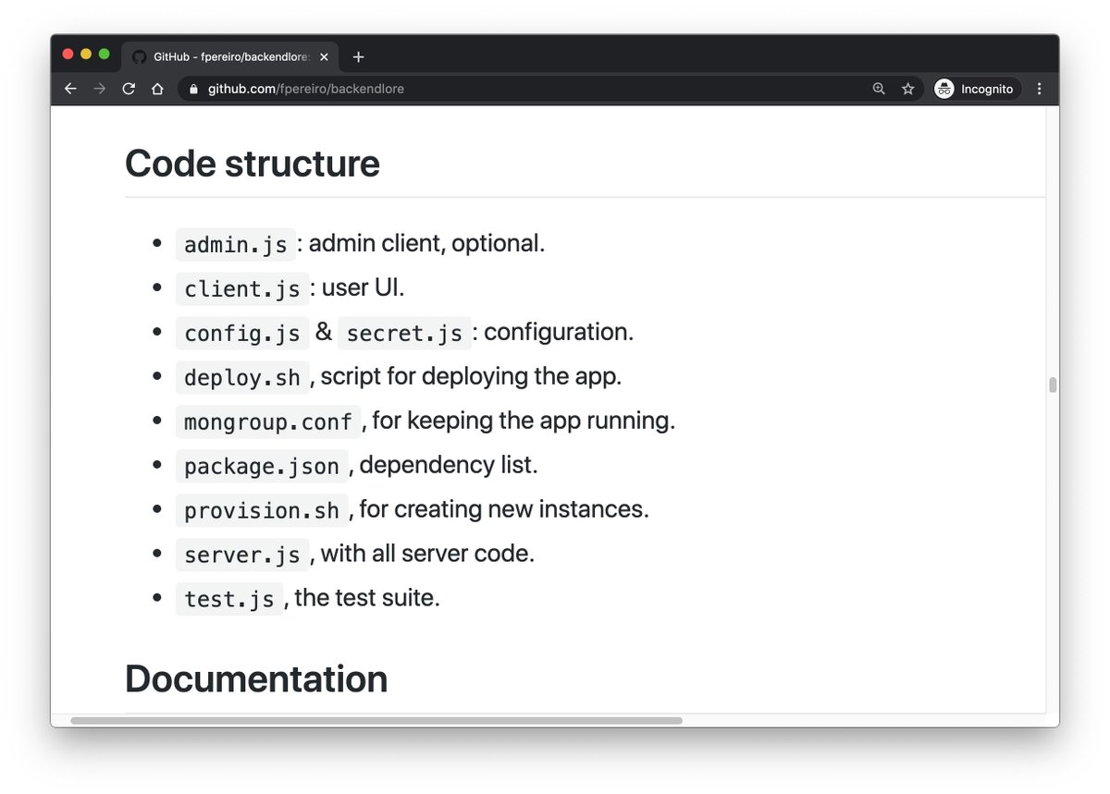Click the word 'configuration.' after secret.js

pos(559,333)
